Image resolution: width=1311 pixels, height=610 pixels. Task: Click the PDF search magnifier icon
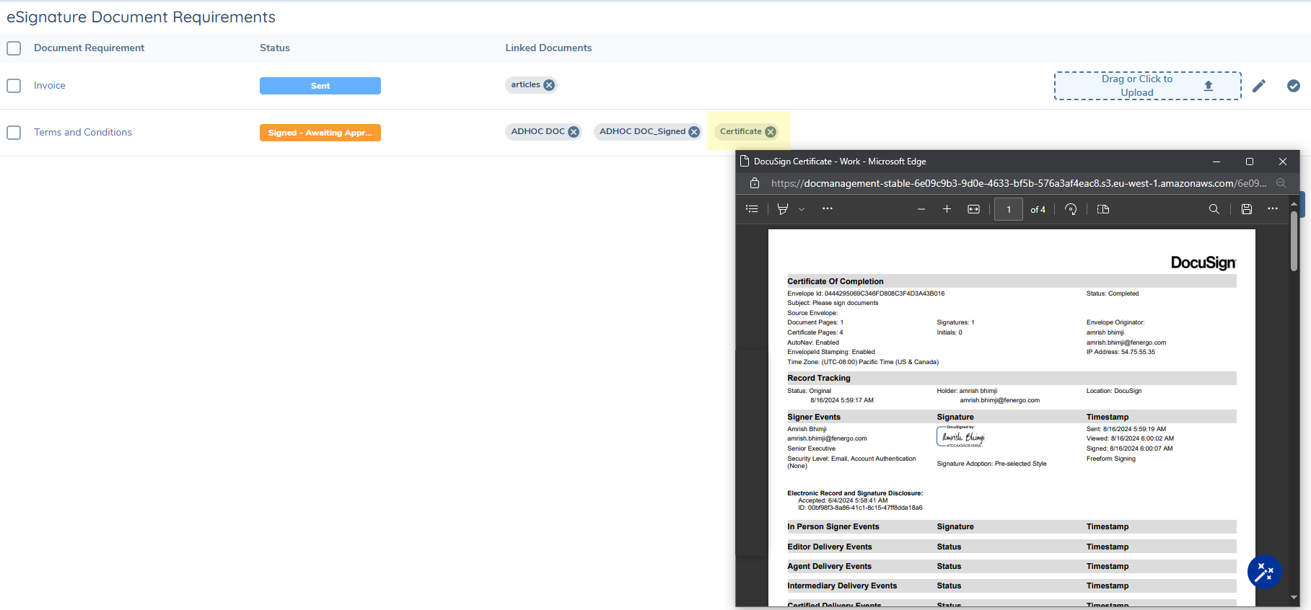1214,209
